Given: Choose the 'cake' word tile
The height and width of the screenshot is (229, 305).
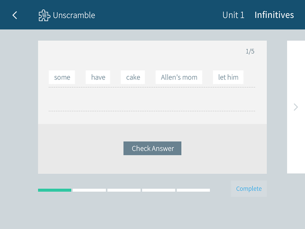Looking at the screenshot, I should tap(133, 77).
